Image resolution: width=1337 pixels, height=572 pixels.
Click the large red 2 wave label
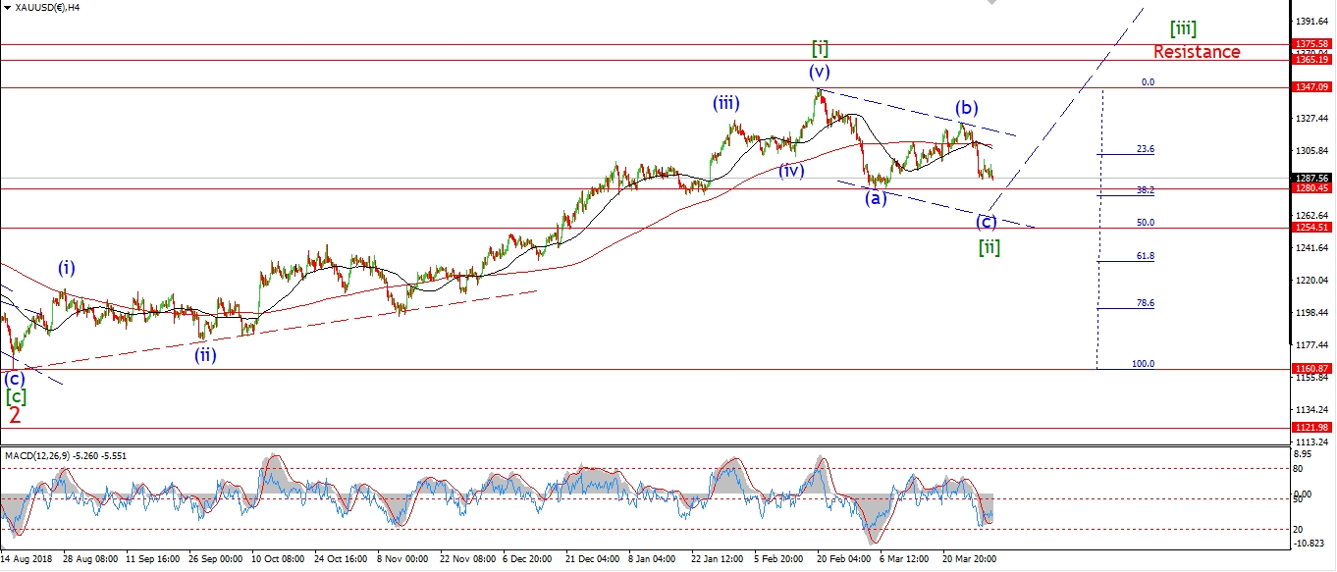pyautogui.click(x=15, y=416)
